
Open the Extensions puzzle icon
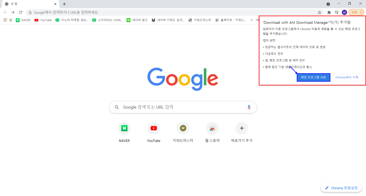click(329, 12)
